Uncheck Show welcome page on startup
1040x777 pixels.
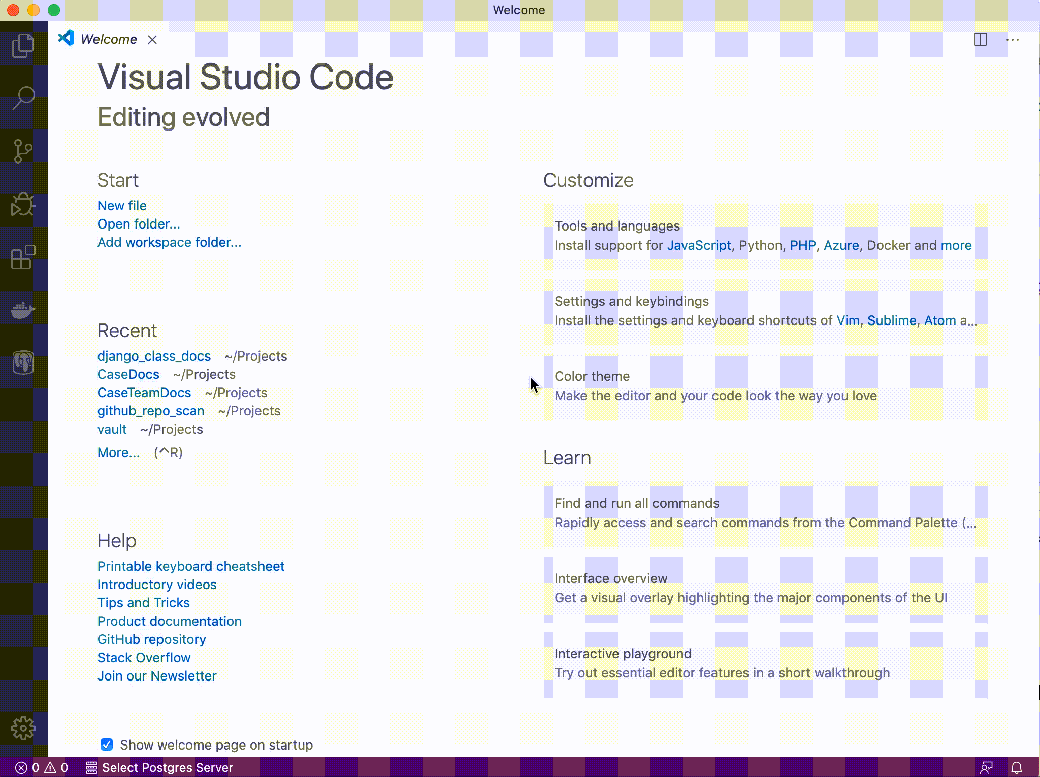tap(106, 744)
